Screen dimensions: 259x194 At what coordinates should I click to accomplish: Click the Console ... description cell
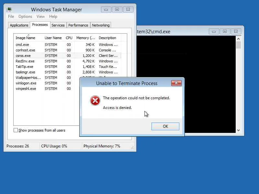(x=107, y=50)
